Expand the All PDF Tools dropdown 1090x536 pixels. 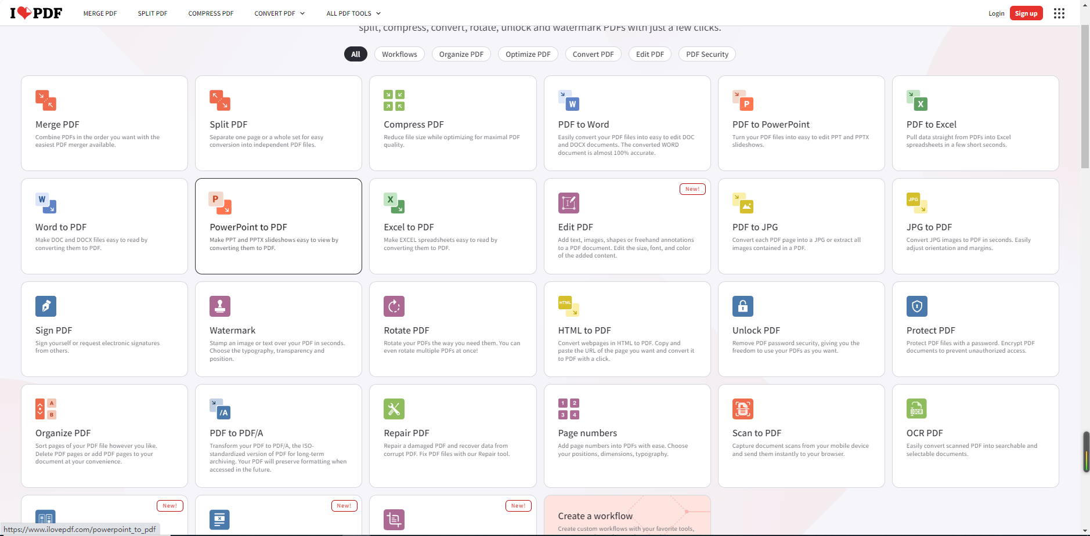pyautogui.click(x=353, y=13)
